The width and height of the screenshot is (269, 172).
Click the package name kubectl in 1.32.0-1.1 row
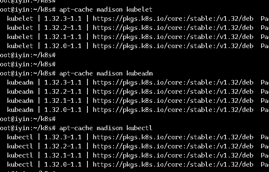click(x=20, y=165)
